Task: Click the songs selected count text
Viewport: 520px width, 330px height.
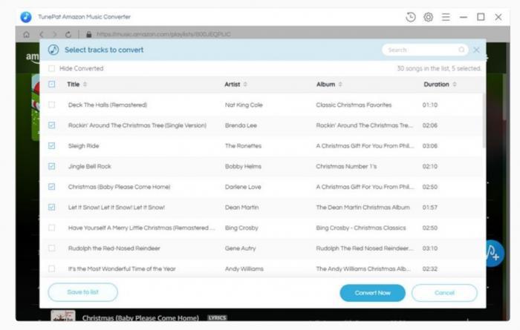Action: pos(439,68)
